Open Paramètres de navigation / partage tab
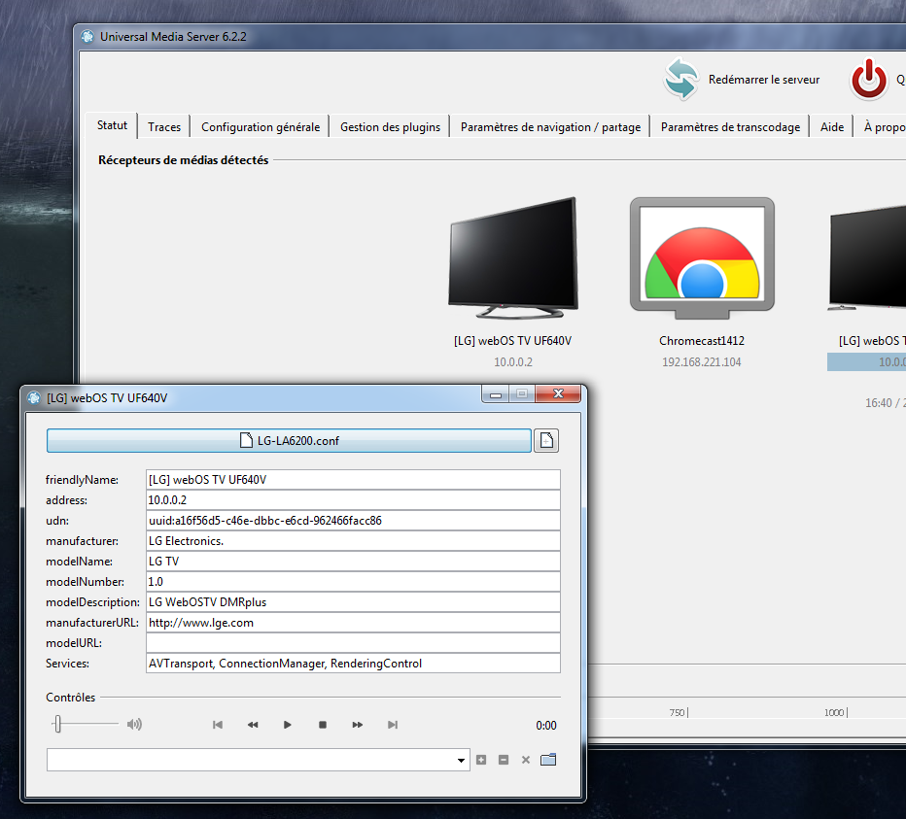Viewport: 906px width, 819px height. [550, 127]
